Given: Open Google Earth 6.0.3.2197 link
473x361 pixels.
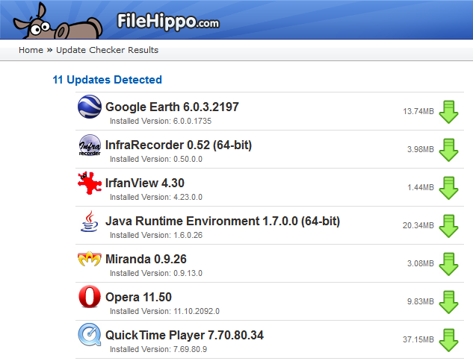Looking at the screenshot, I should (x=172, y=107).
